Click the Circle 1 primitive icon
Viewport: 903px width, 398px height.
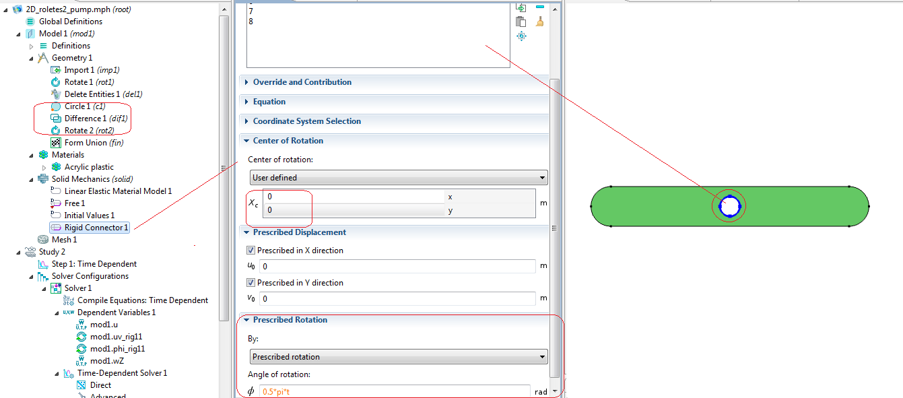click(x=57, y=106)
